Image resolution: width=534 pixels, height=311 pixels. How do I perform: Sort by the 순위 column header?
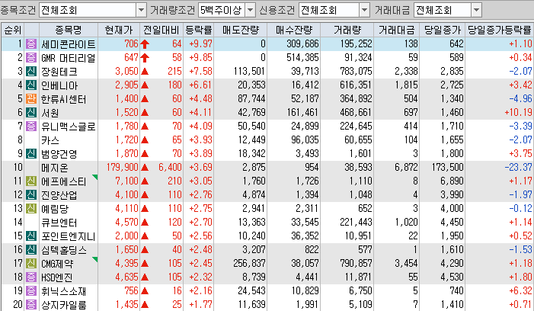13,30
